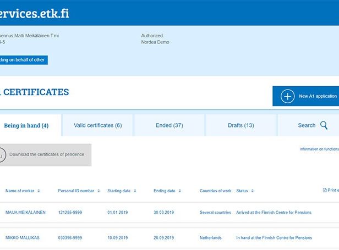
Task: Click the plus icon for new A1 application
Action: [x=288, y=96]
